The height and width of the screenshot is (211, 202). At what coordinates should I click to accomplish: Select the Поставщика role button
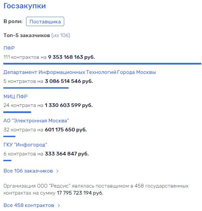(x=45, y=21)
